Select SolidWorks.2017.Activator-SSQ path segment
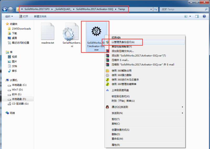 (95, 9)
